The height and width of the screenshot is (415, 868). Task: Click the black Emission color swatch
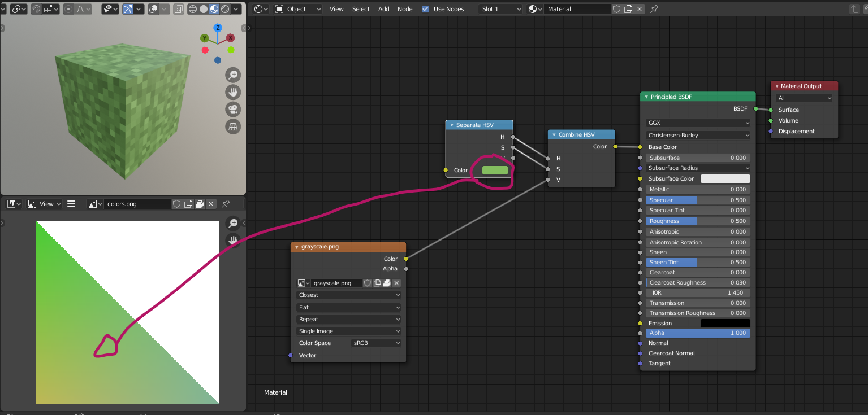coord(726,323)
